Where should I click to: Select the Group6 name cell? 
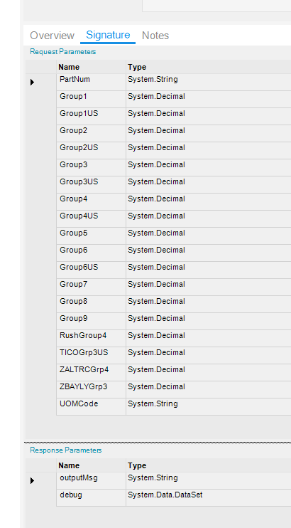point(91,253)
